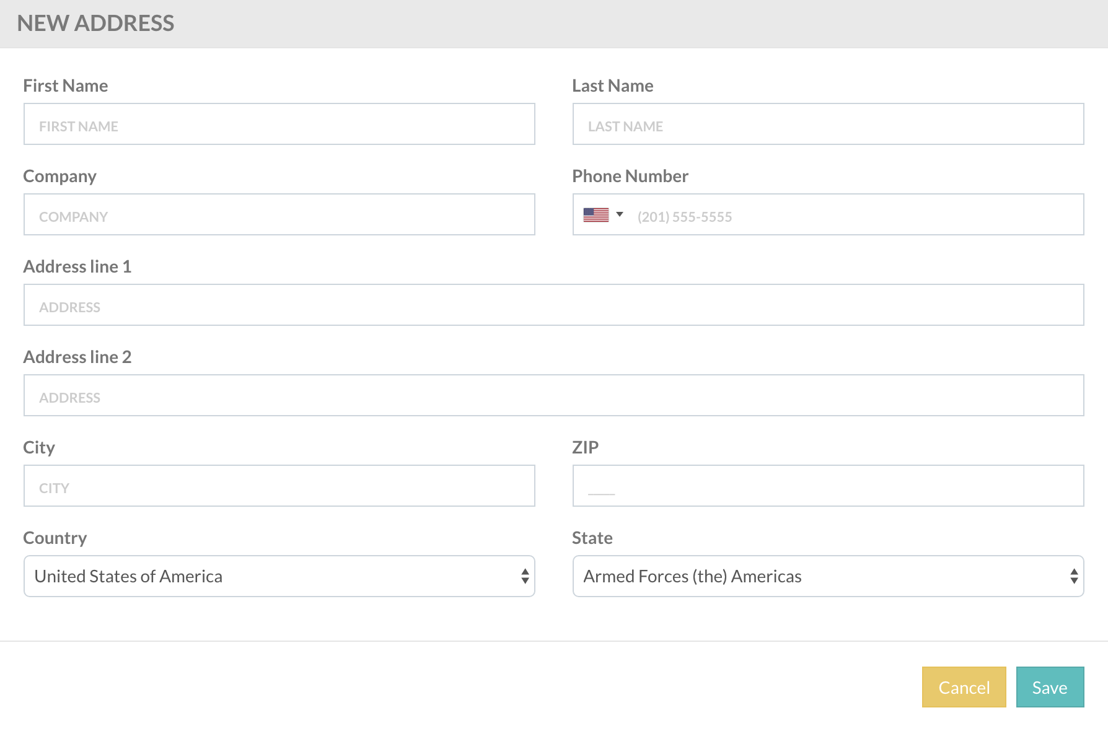Open the US flag country code selector
1108x731 pixels.
point(603,215)
